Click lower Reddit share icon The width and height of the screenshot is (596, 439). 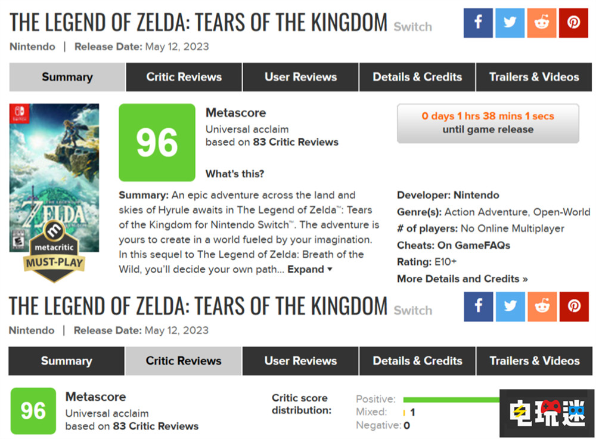click(542, 307)
